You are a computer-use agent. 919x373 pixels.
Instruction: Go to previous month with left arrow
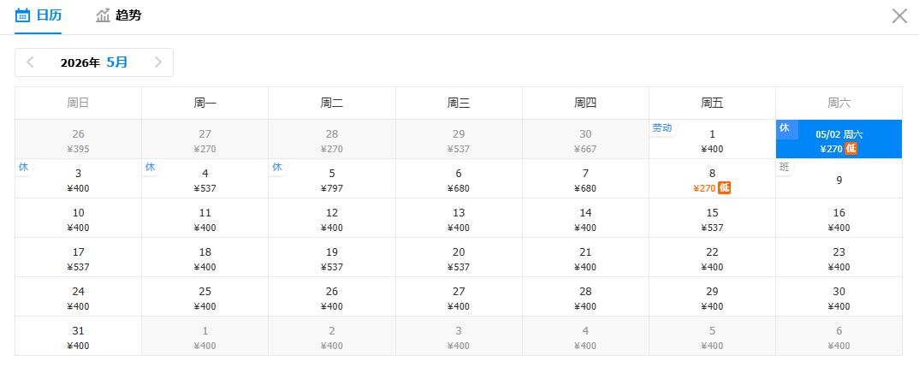pos(31,62)
